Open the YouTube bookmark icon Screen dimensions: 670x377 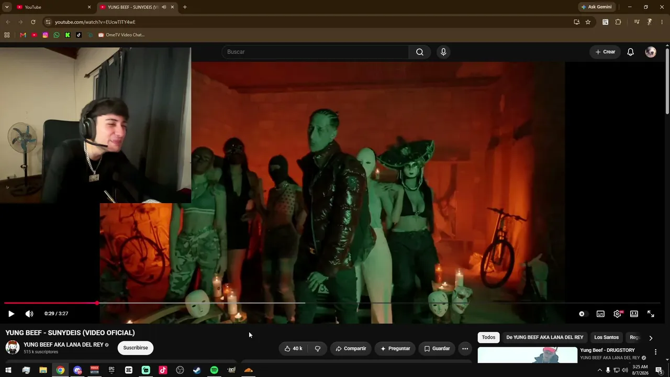point(34,35)
